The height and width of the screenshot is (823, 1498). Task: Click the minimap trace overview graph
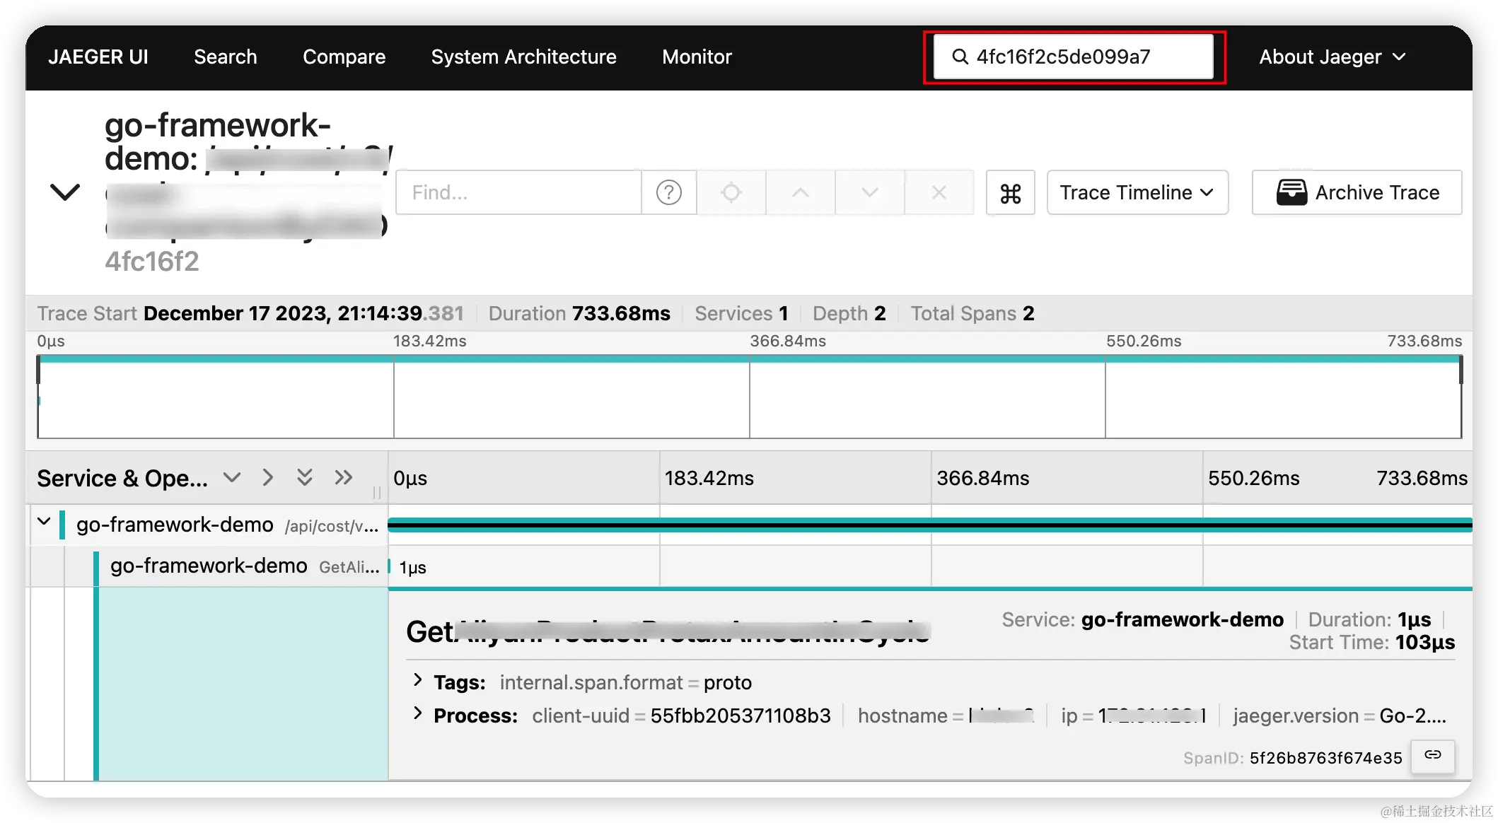tap(750, 396)
